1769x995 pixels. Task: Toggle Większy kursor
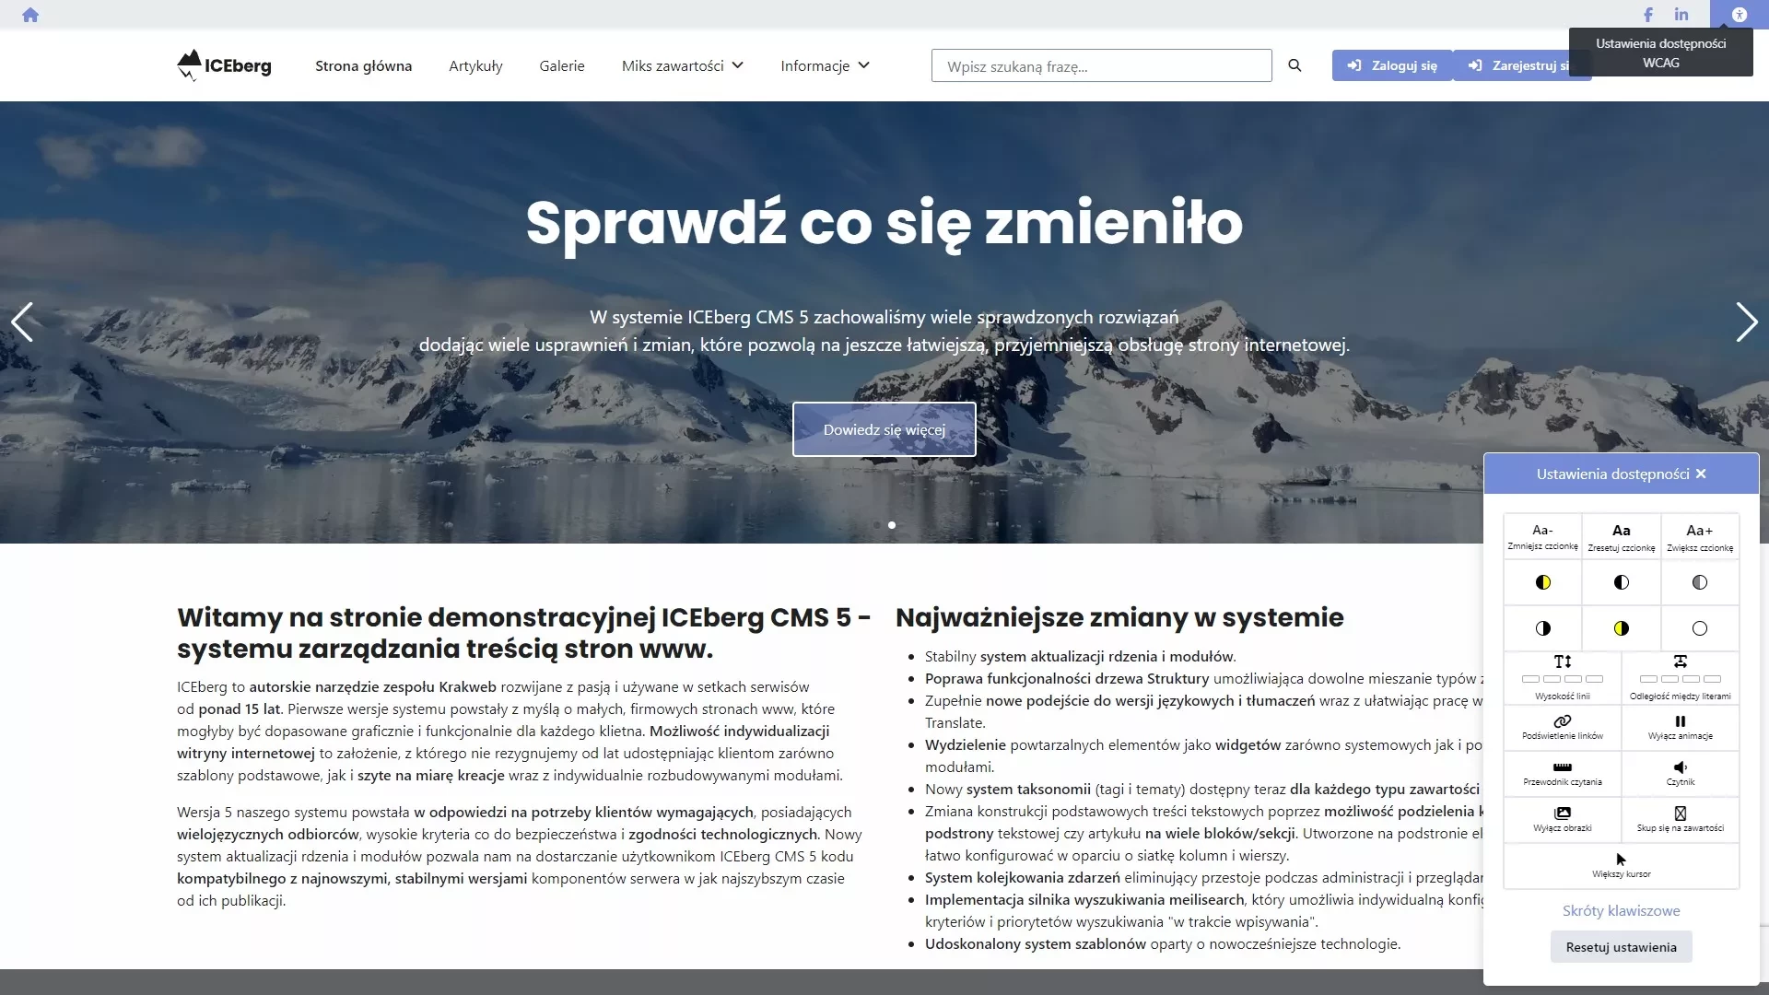click(1622, 865)
